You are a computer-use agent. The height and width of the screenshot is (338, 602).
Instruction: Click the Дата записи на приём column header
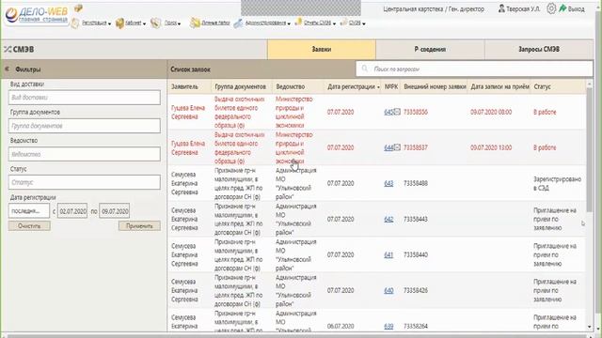pyautogui.click(x=499, y=87)
